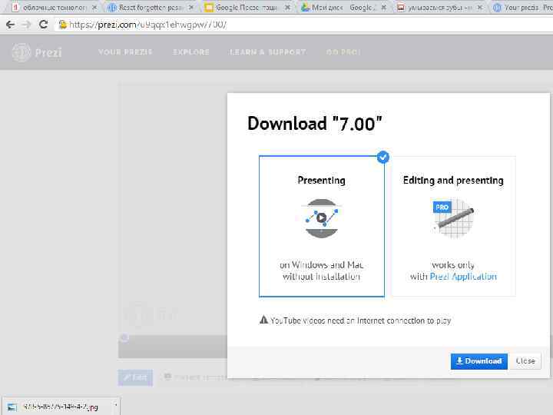Click the browser back arrow
Viewport: 553px width, 415px height.
10,25
